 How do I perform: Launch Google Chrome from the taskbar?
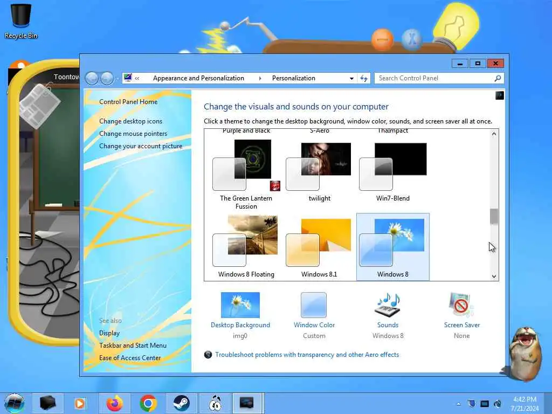click(148, 403)
